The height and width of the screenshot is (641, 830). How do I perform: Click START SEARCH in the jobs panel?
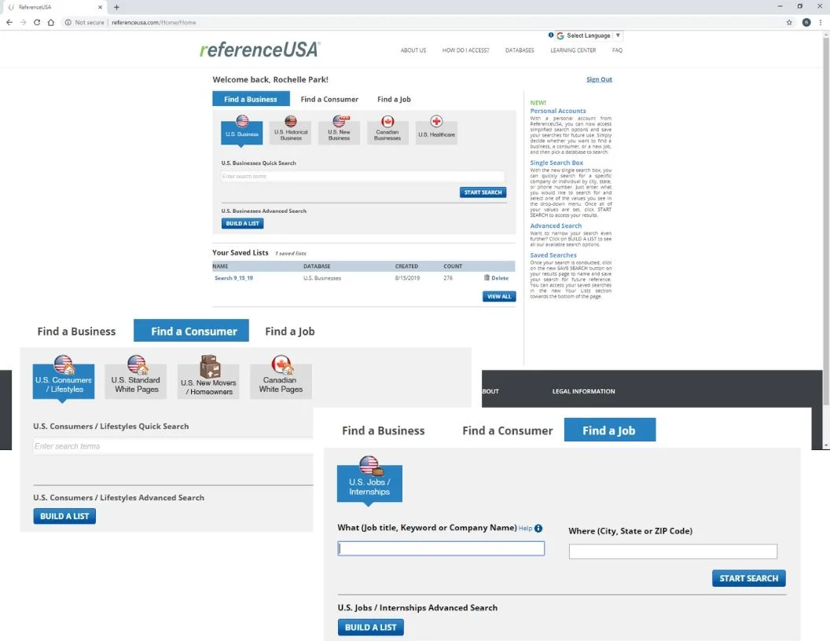tap(748, 578)
